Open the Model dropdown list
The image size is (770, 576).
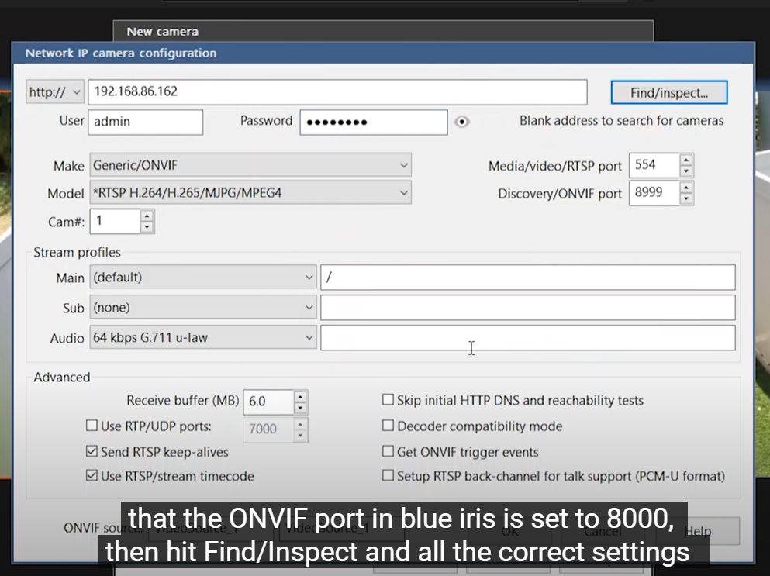[x=250, y=193]
